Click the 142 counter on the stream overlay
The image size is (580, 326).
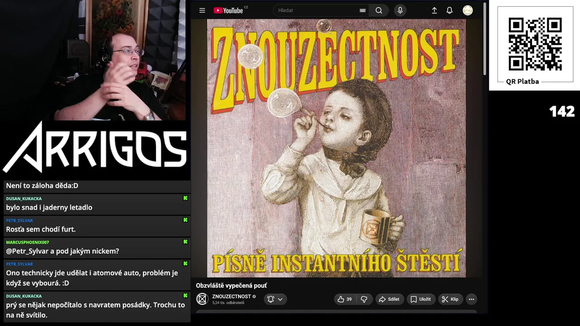click(x=562, y=111)
